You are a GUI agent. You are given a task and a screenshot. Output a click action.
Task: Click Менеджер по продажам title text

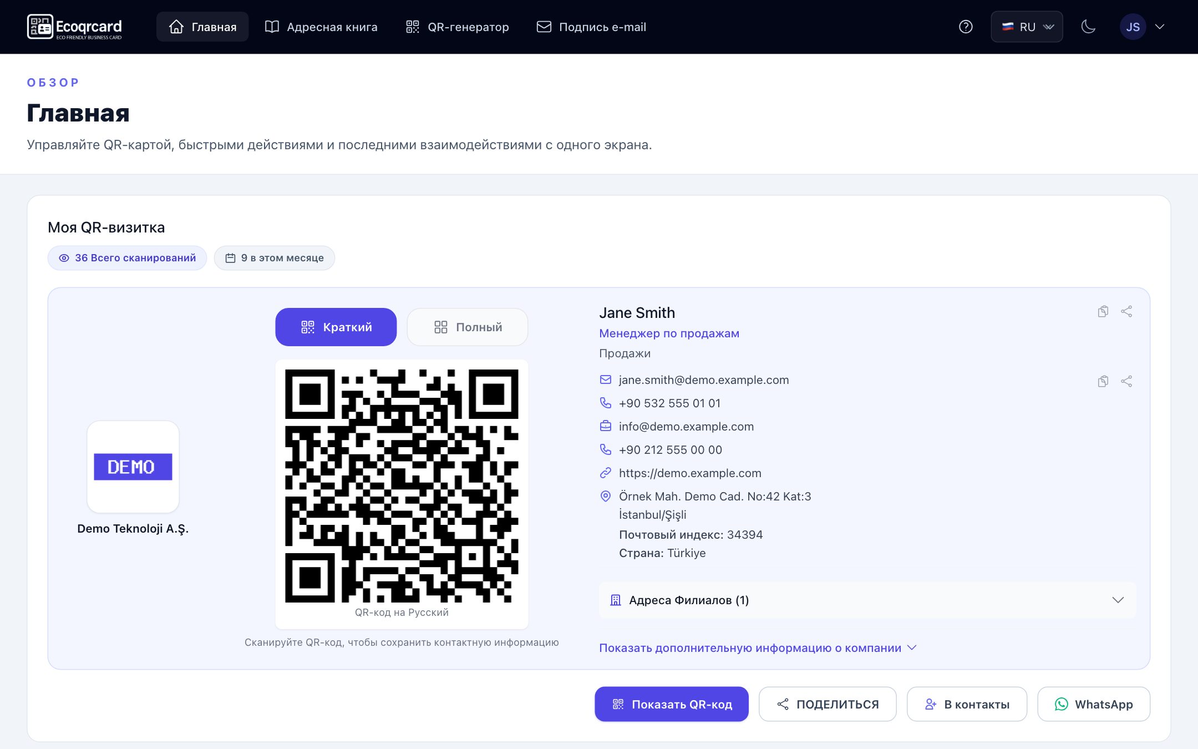tap(669, 333)
